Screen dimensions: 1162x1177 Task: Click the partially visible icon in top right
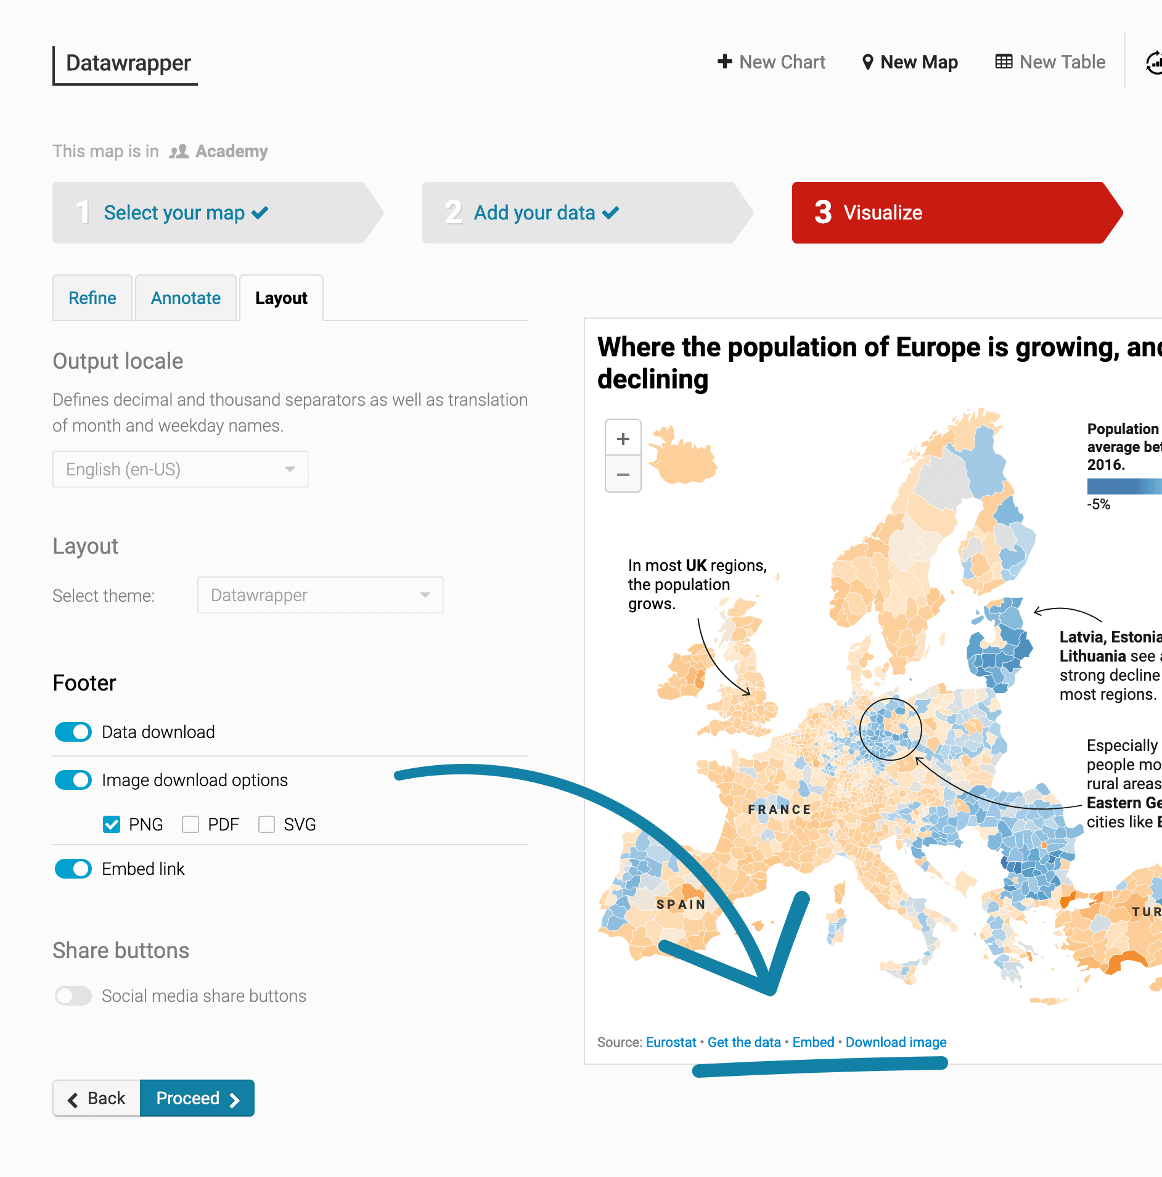[x=1154, y=62]
